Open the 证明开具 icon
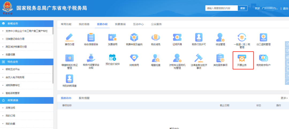The width and height of the screenshot is (289, 129). point(177,38)
